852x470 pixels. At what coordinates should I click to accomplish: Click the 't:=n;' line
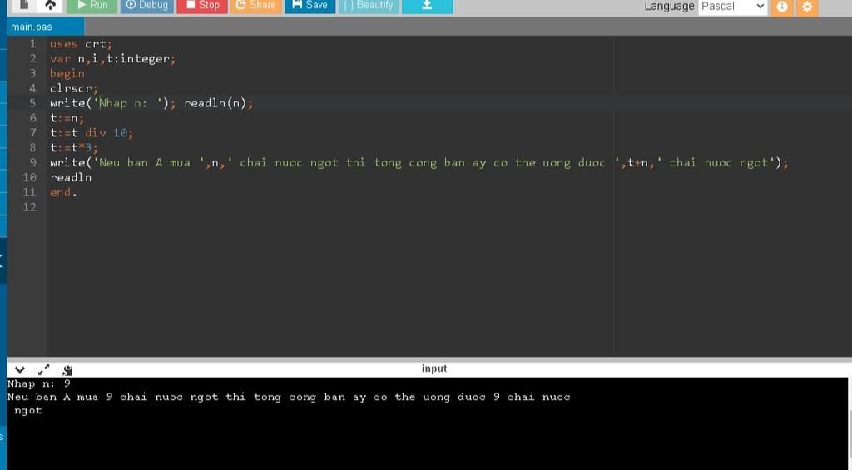click(x=67, y=118)
